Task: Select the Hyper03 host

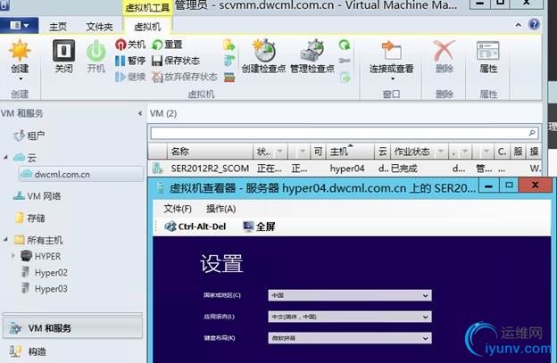Action: (x=45, y=289)
